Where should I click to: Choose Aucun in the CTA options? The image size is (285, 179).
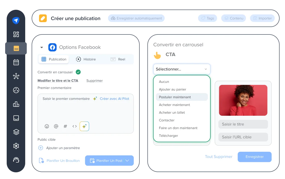coord(164,82)
